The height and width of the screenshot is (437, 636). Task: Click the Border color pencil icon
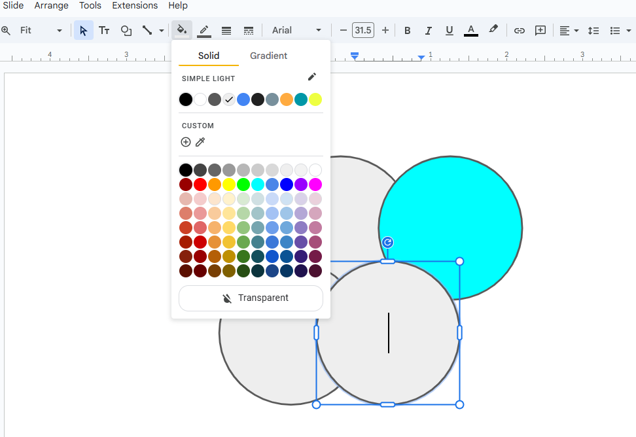point(203,30)
